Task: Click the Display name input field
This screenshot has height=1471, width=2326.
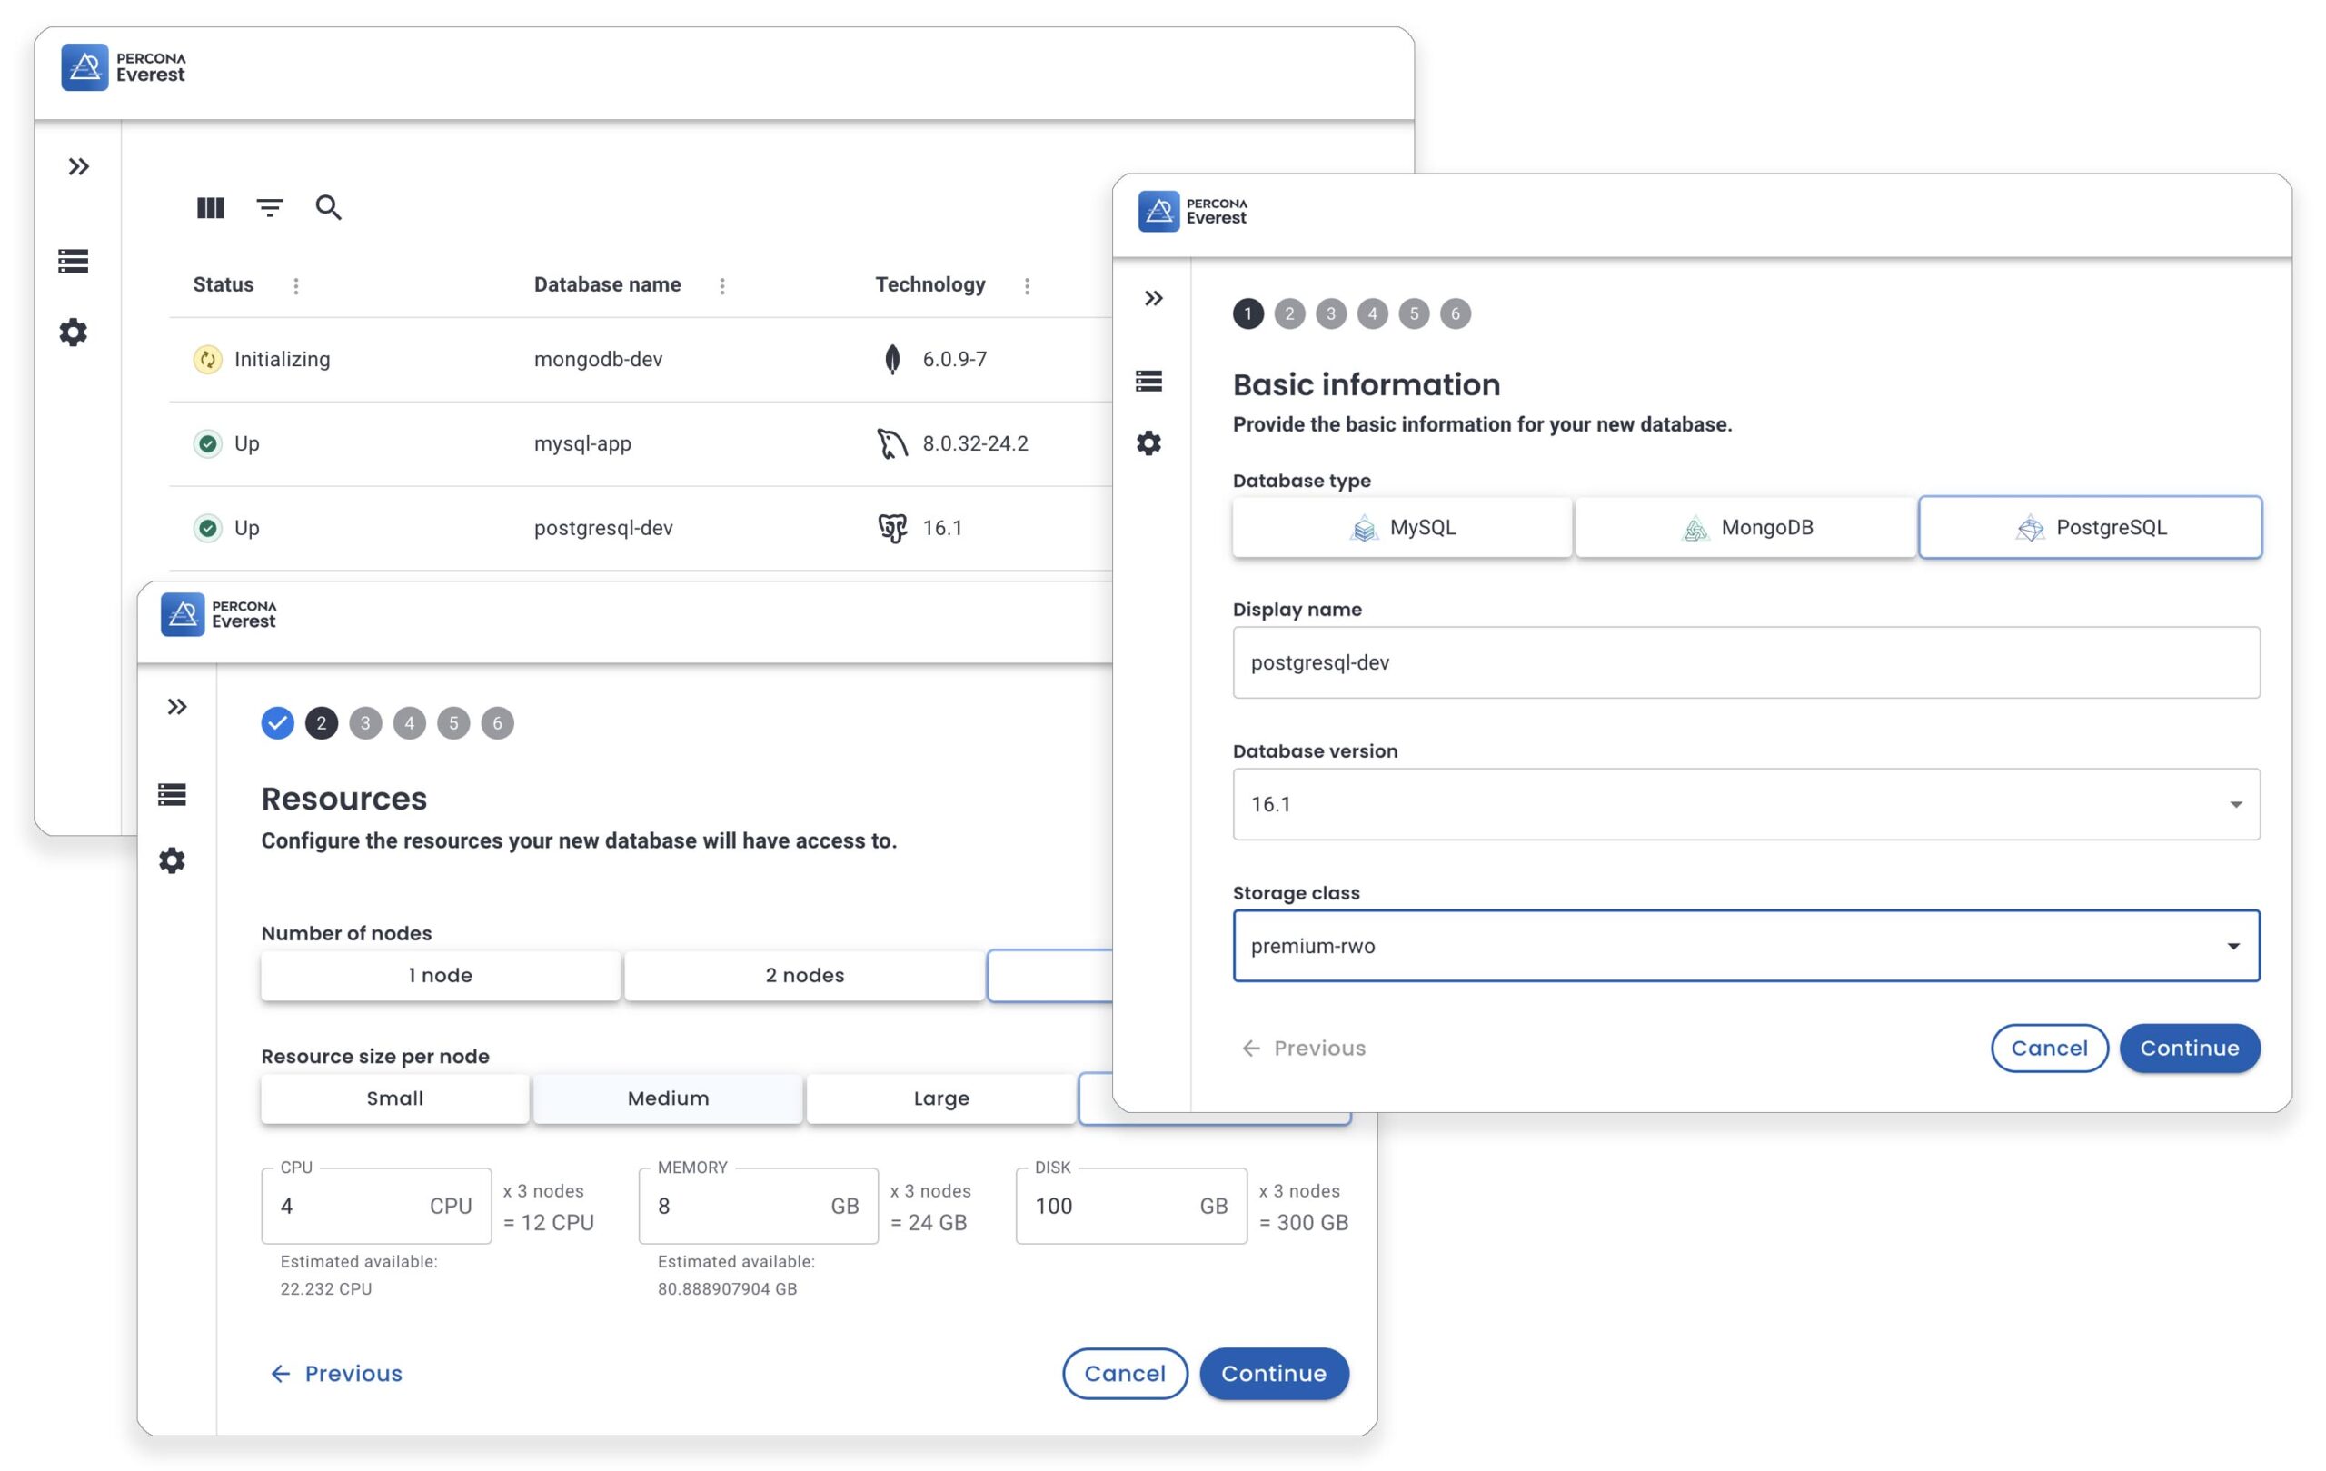Action: 1745,662
